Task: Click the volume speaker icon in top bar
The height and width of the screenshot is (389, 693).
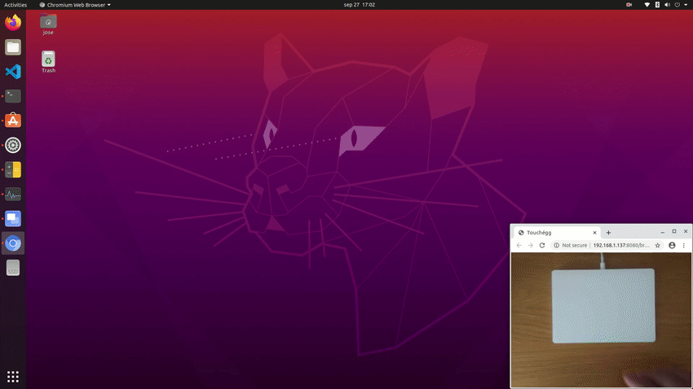Action: pos(667,5)
